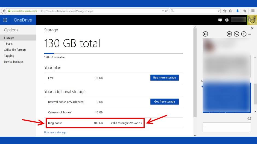Start a video call in the chat panel
The width and height of the screenshot is (257, 144).
(x=229, y=34)
